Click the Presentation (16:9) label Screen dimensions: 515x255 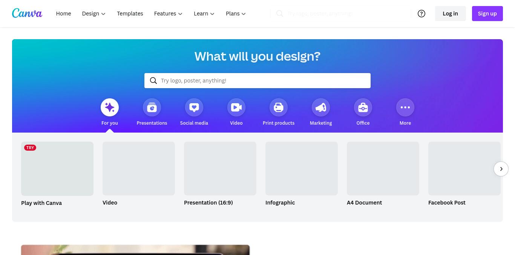(x=208, y=203)
